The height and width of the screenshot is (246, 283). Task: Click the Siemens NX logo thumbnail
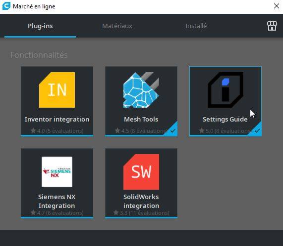(57, 172)
